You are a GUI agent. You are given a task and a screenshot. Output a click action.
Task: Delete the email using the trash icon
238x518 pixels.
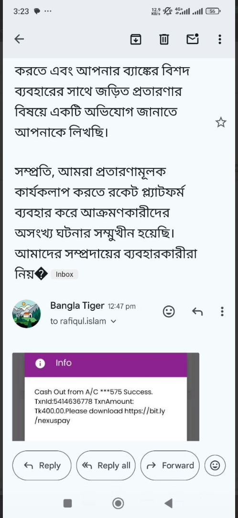coord(164,39)
